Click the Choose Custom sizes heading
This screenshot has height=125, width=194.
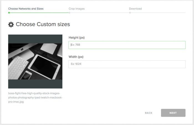[43, 24]
